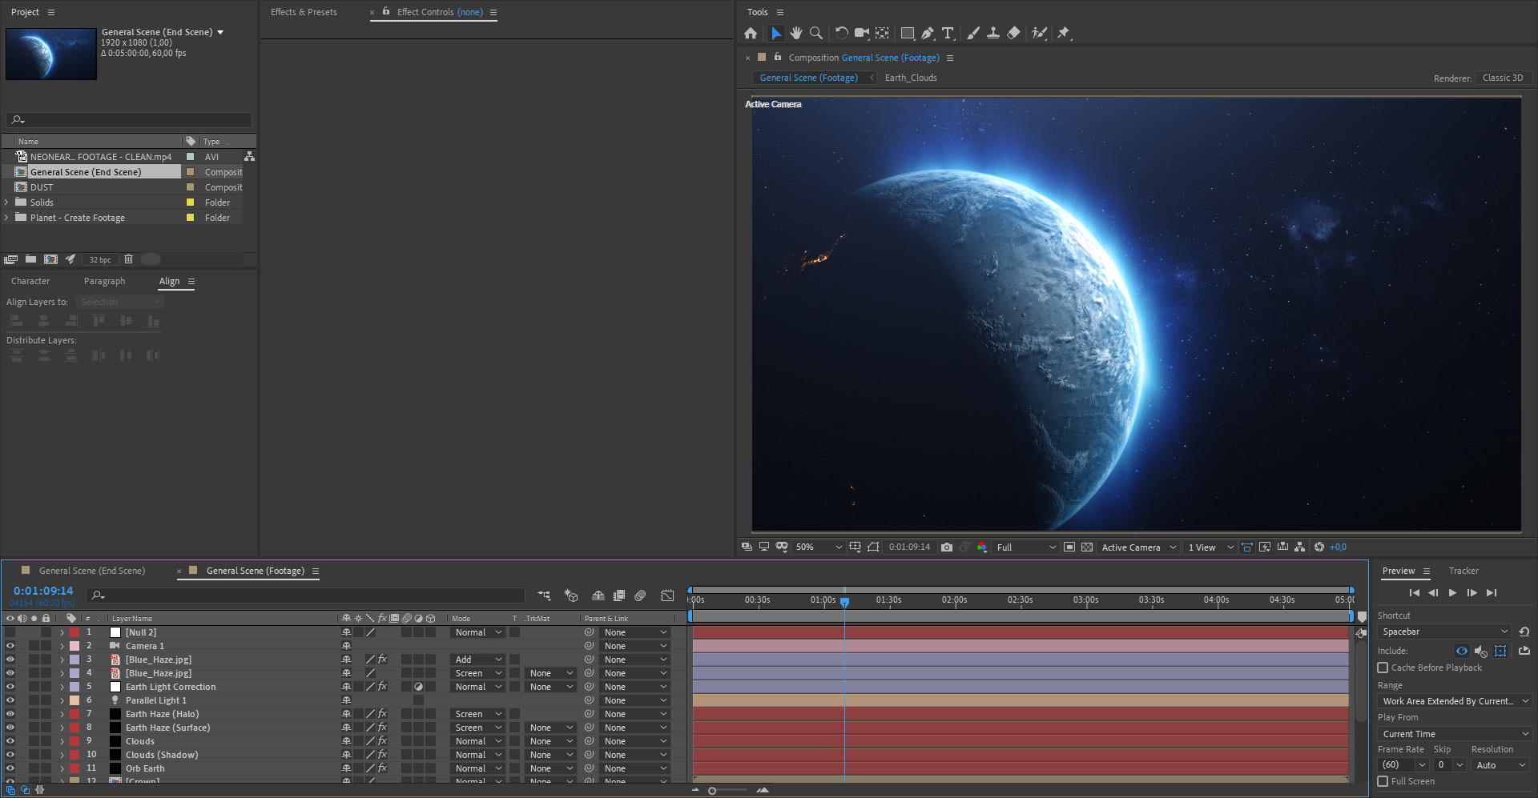Click the red label swatch of Clouds layer
Screen dimensions: 1538x798
tap(74, 741)
